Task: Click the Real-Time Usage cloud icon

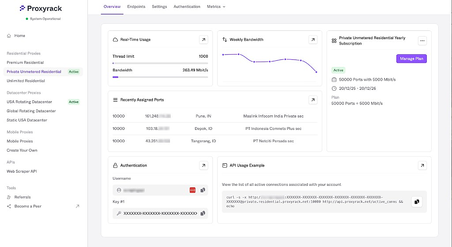Action: (x=115, y=40)
